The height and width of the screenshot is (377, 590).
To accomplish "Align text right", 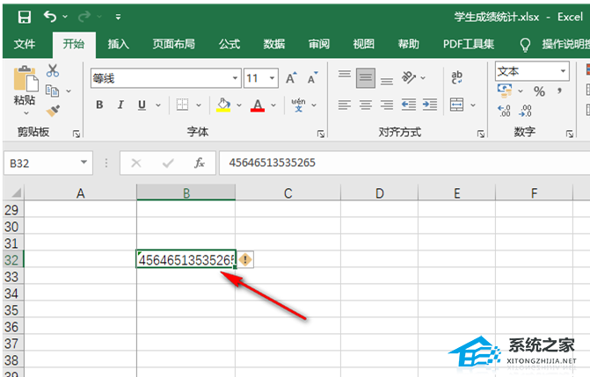I will [386, 105].
